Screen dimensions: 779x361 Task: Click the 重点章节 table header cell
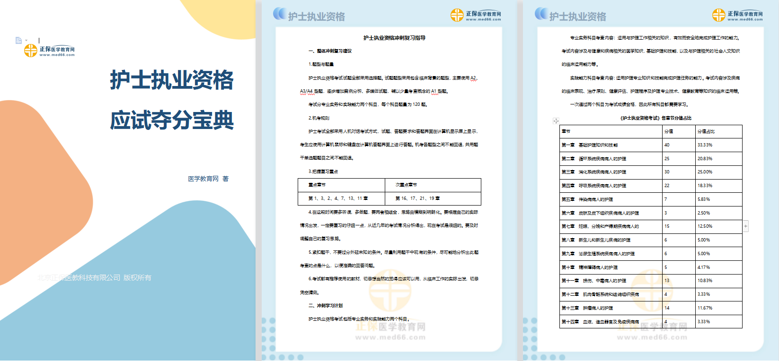click(x=317, y=185)
